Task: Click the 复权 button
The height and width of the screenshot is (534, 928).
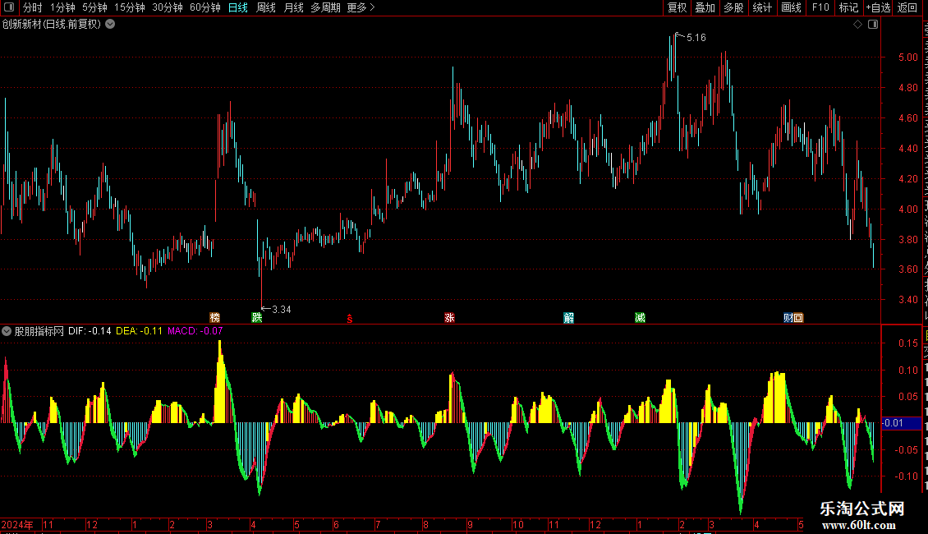Action: click(677, 7)
